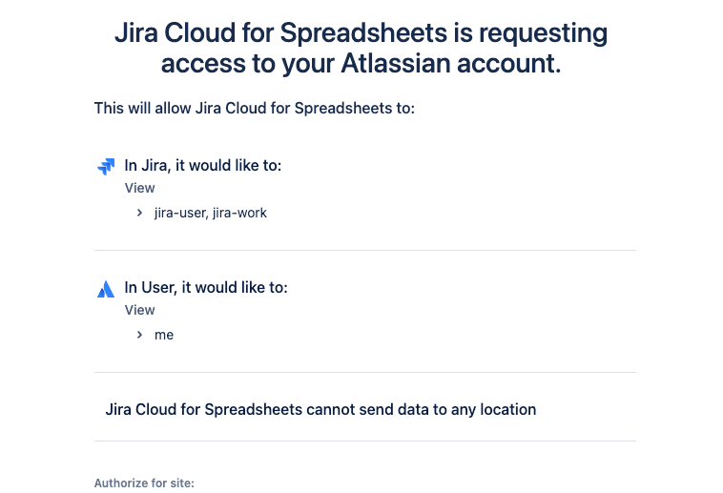Click the Atlassian logo beside In User
Image resolution: width=723 pixels, height=493 pixels.
click(x=106, y=289)
